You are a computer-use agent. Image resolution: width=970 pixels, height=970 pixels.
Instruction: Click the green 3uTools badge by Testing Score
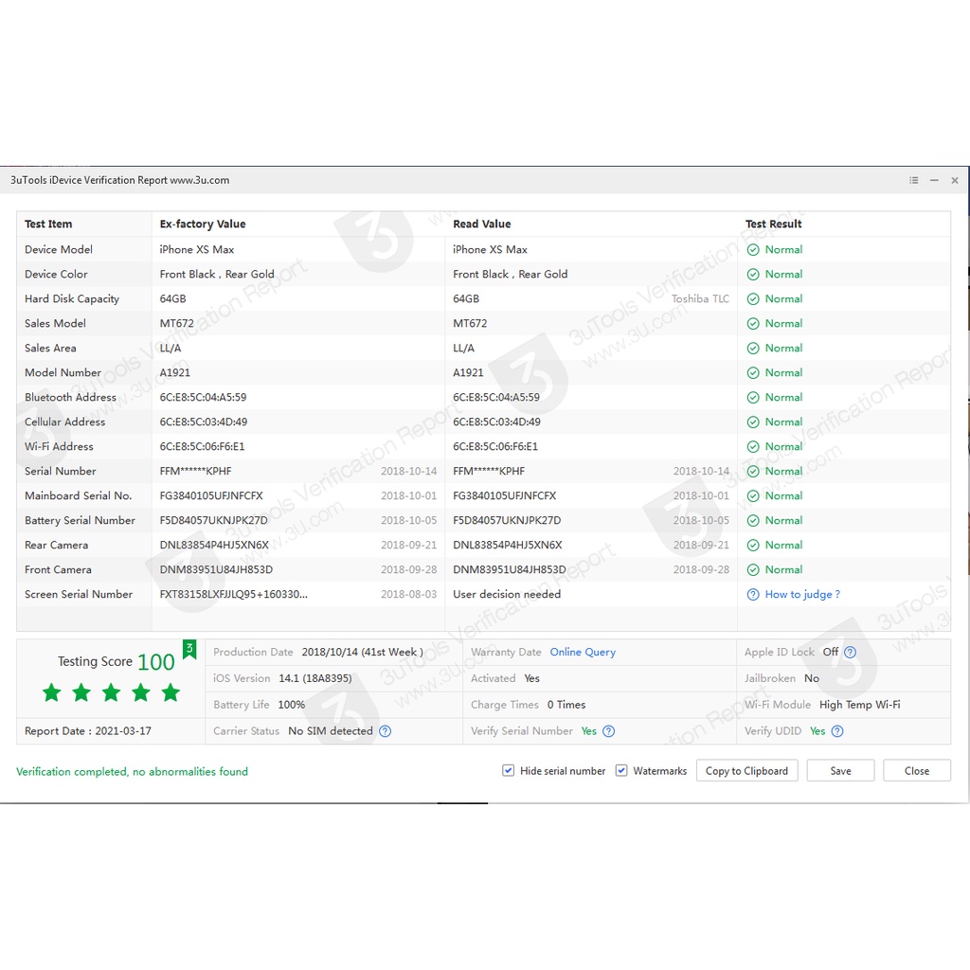pyautogui.click(x=189, y=650)
